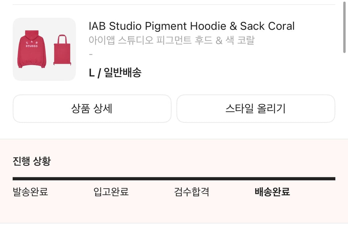Select the 입고완료 progress step

pos(111,192)
